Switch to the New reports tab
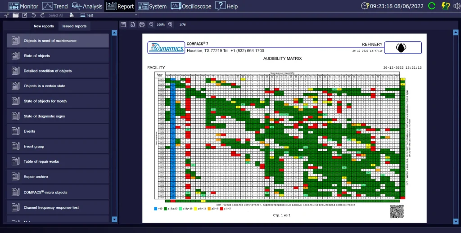 click(x=44, y=26)
